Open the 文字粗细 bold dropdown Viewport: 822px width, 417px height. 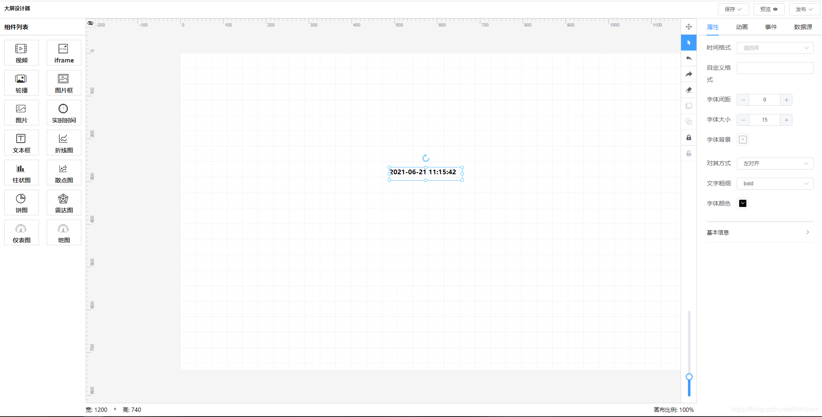(775, 184)
